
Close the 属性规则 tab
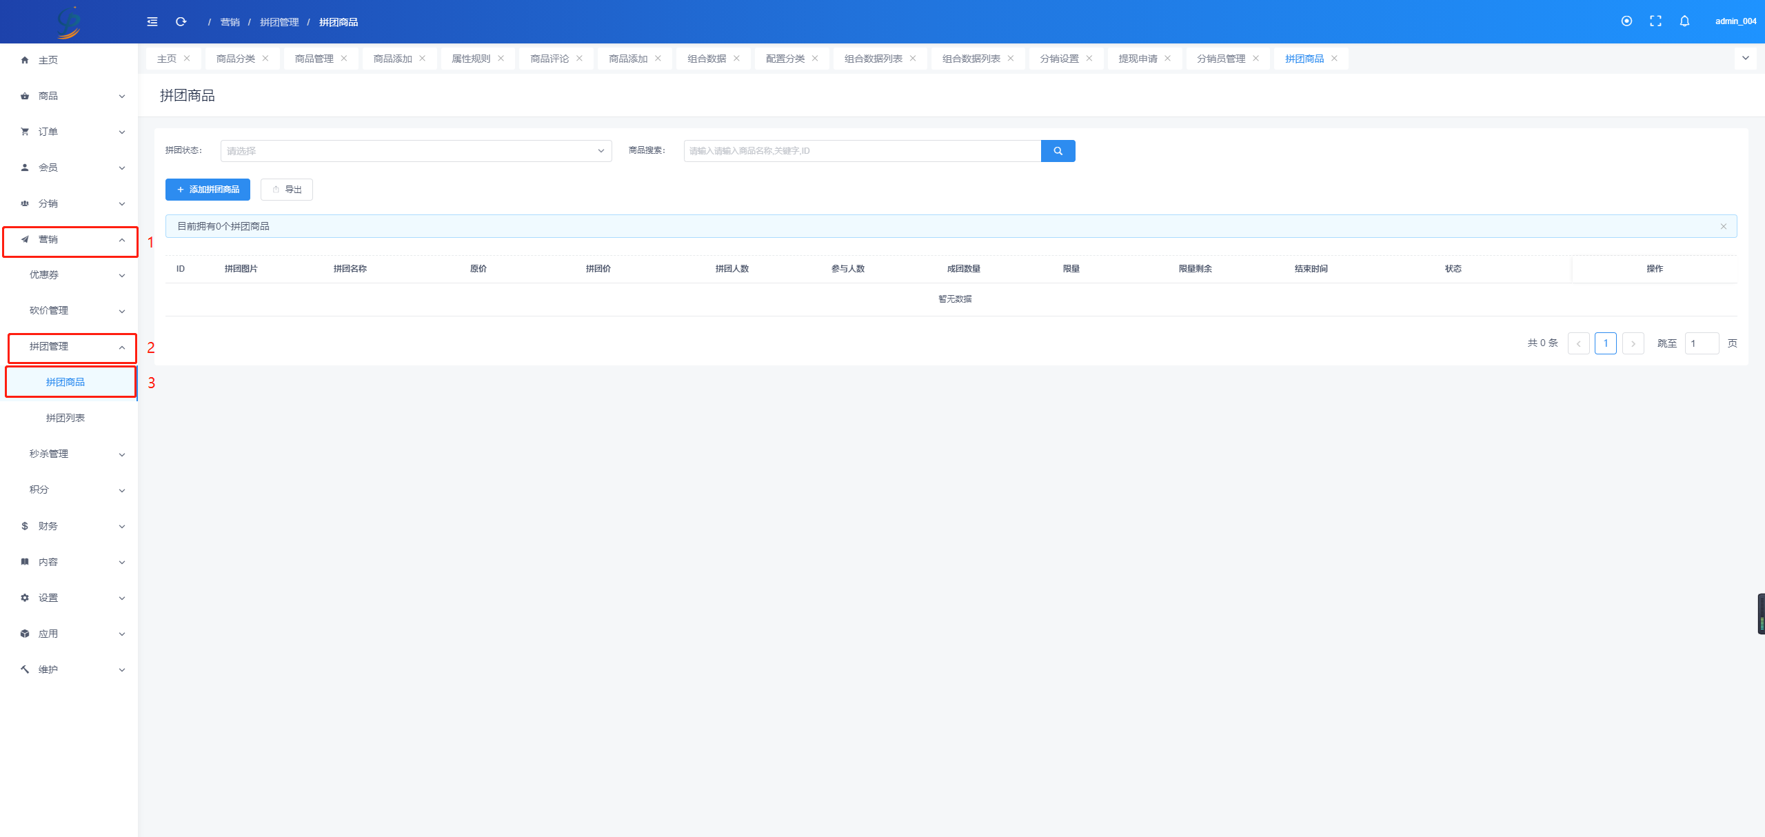501,59
